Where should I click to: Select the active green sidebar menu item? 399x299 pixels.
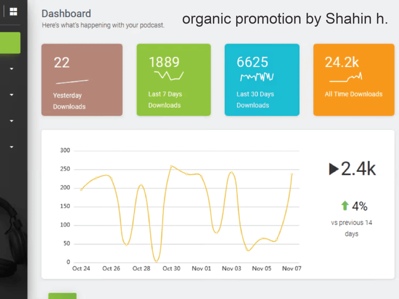point(10,43)
